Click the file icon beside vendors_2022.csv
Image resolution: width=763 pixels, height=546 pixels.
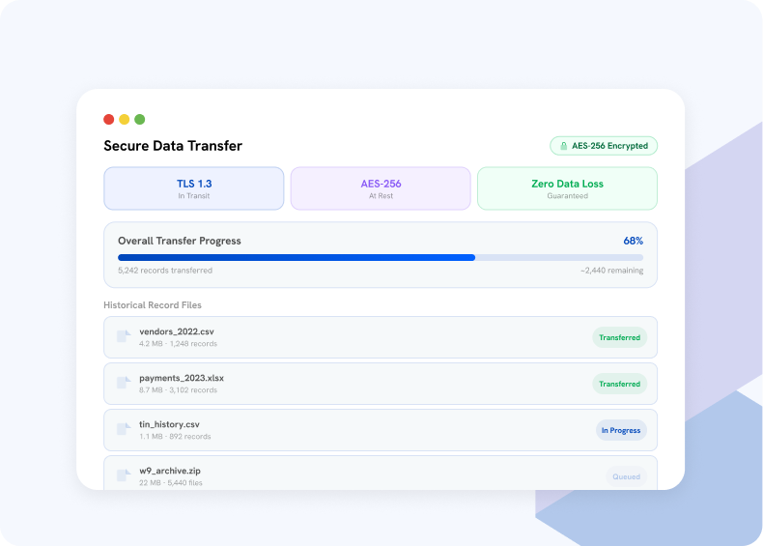pos(124,336)
